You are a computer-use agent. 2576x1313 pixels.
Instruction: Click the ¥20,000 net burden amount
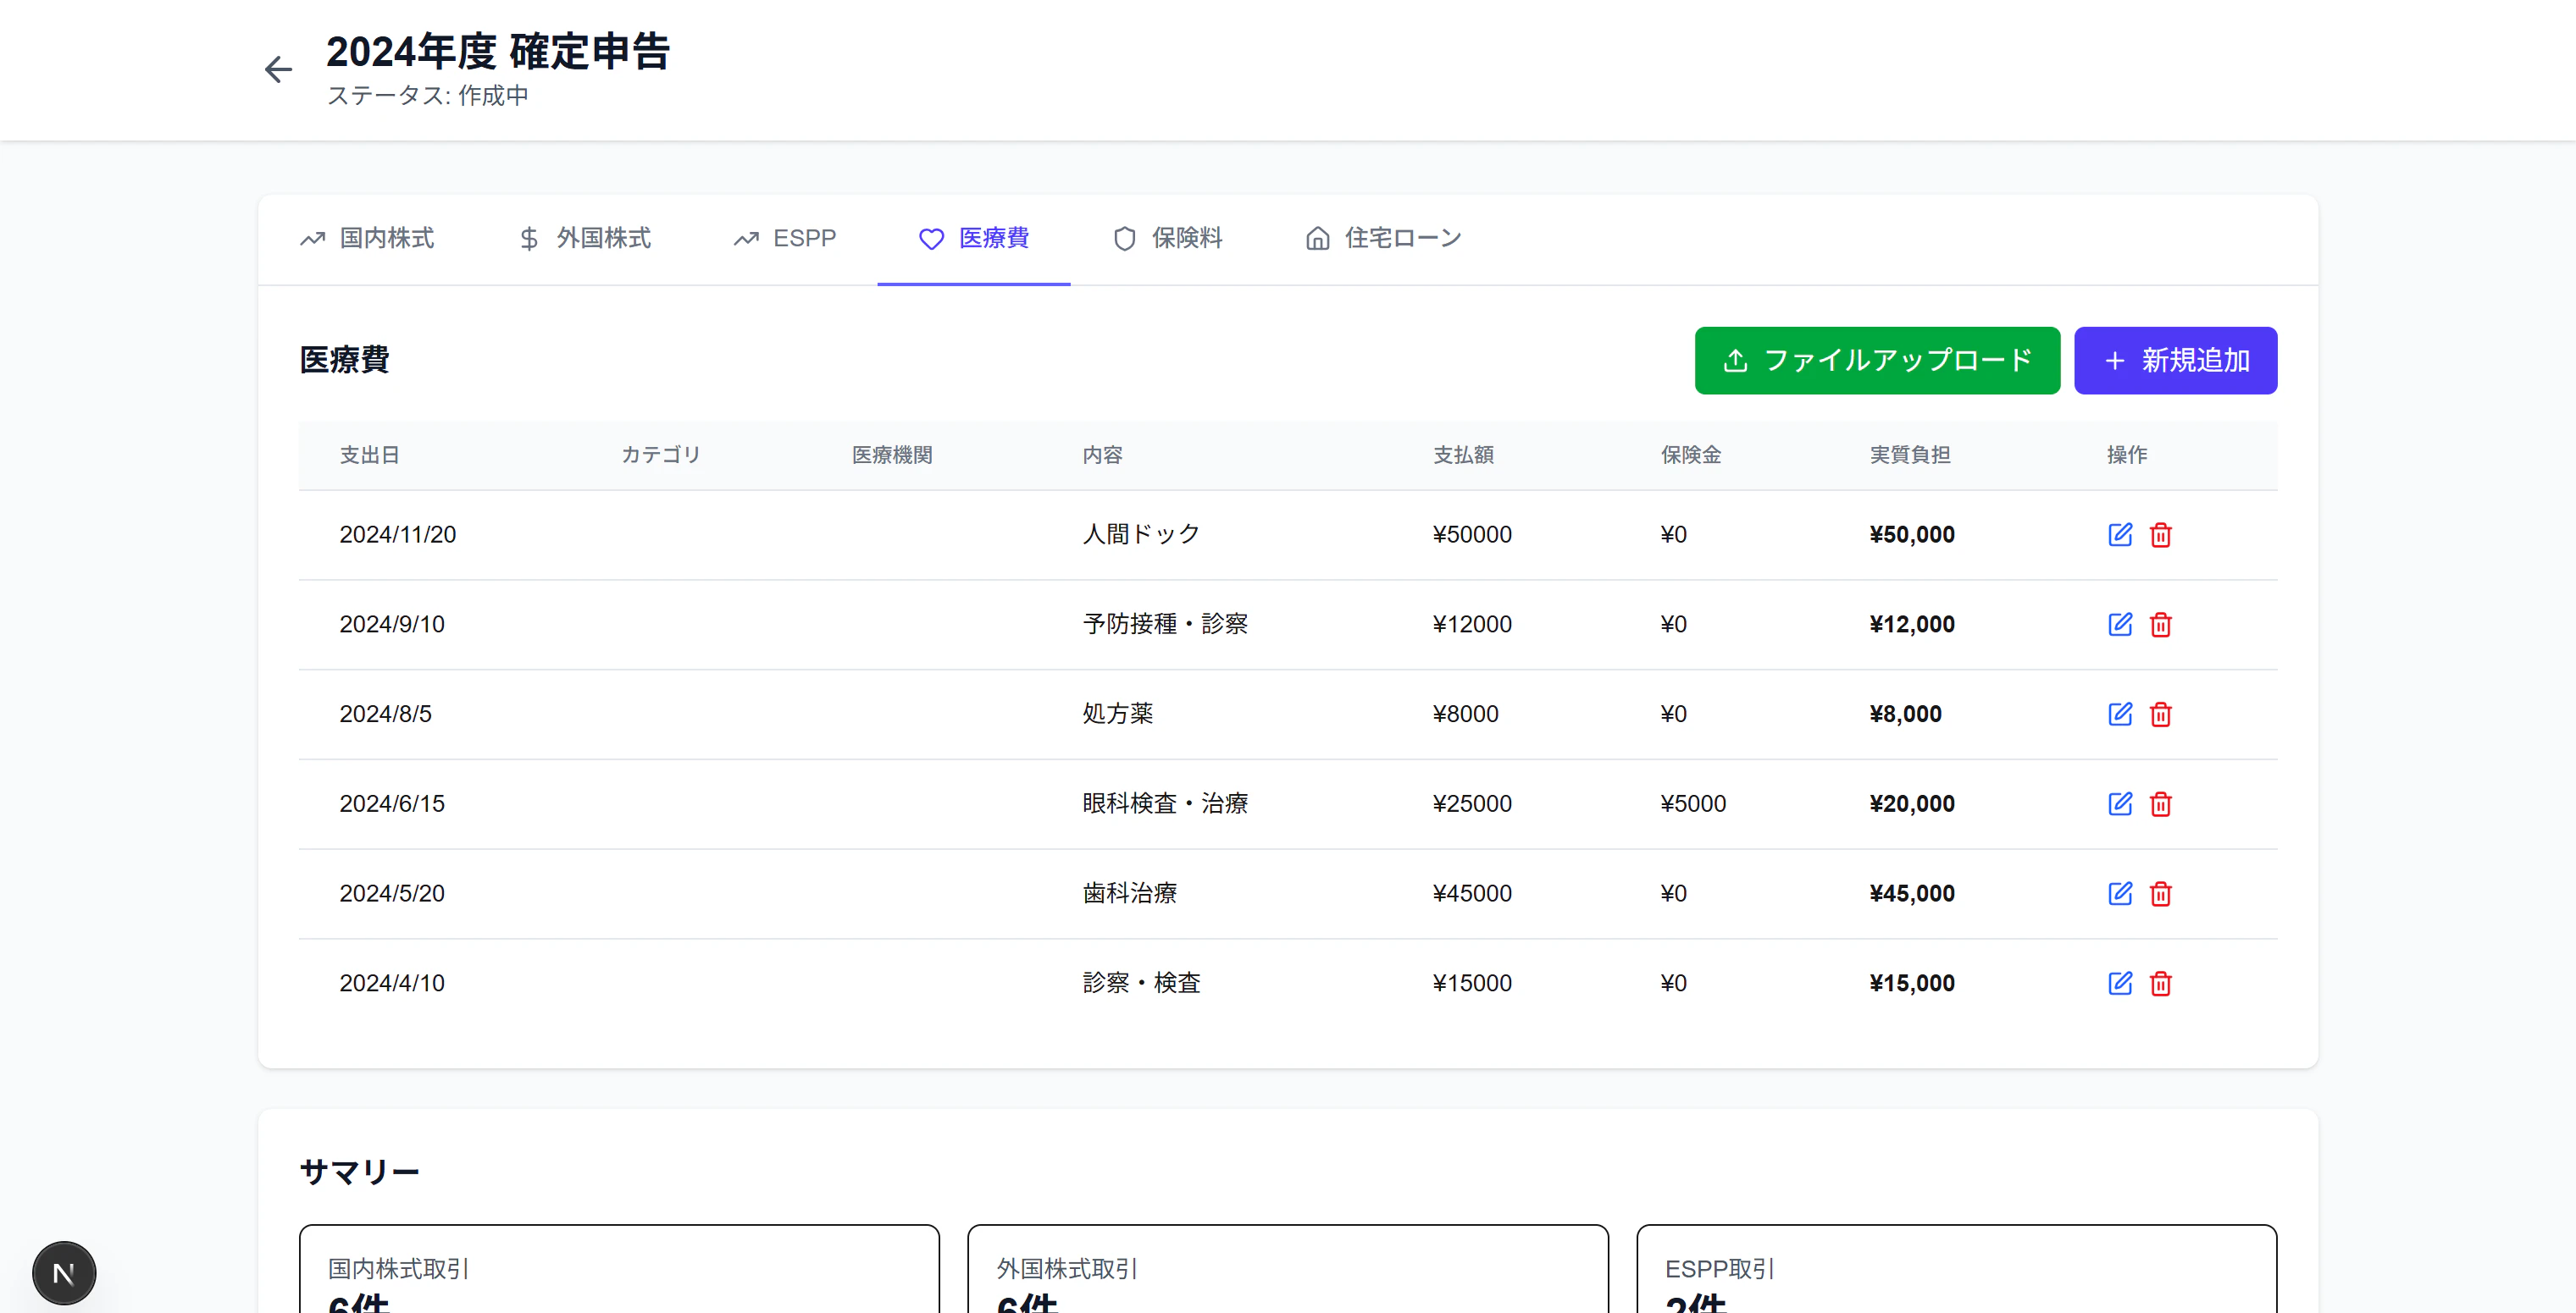(1912, 804)
